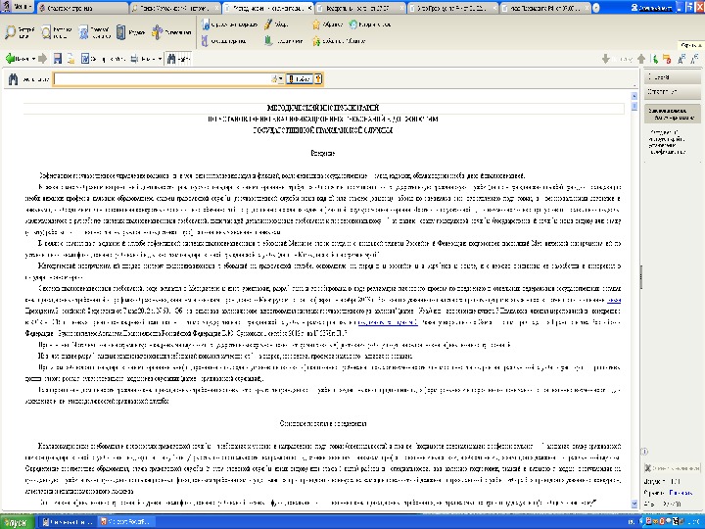Click the Find next down-arrow button
The height and width of the screenshot is (529, 705).
(x=300, y=79)
